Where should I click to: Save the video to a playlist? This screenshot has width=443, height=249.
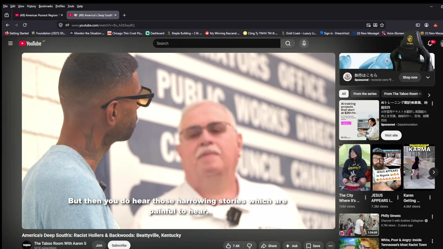[x=313, y=246]
